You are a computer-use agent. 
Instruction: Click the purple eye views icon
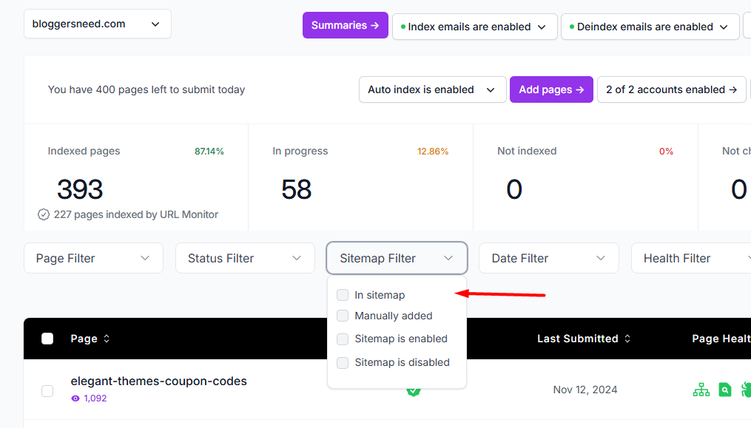pos(75,398)
